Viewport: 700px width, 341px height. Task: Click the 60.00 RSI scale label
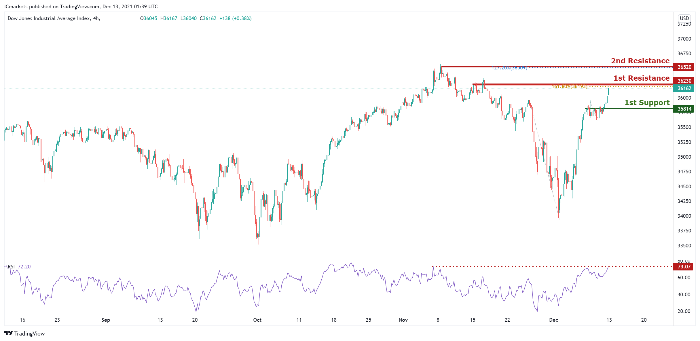pos(684,278)
